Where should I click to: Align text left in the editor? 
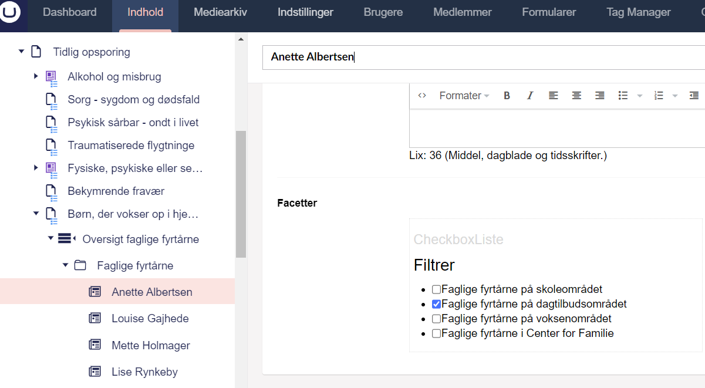click(x=554, y=96)
